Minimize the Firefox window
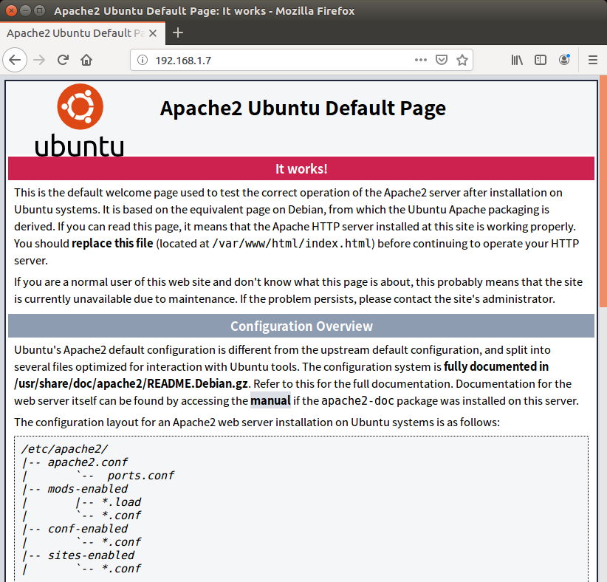Image resolution: width=607 pixels, height=582 pixels. click(26, 10)
